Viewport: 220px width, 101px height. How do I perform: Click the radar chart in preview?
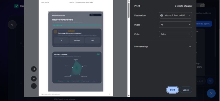point(76,68)
